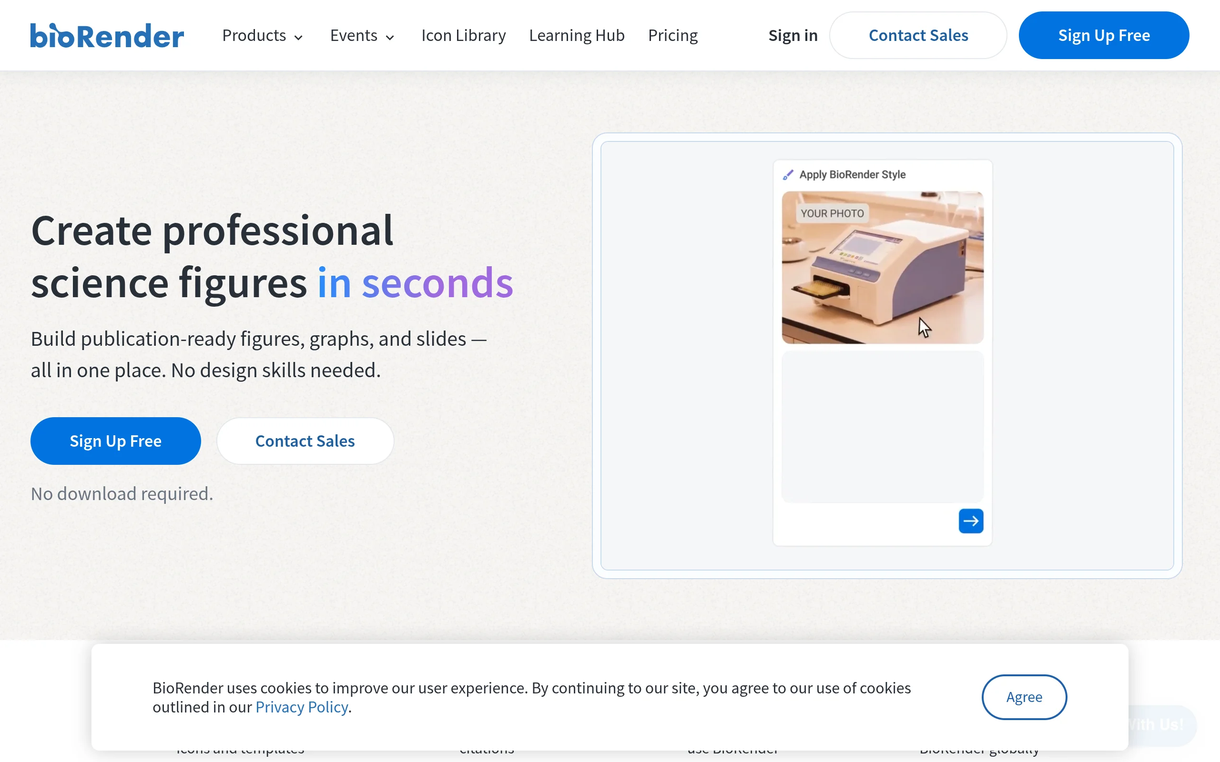The width and height of the screenshot is (1220, 762).
Task: Click the BioRender logo
Action: coord(107,36)
